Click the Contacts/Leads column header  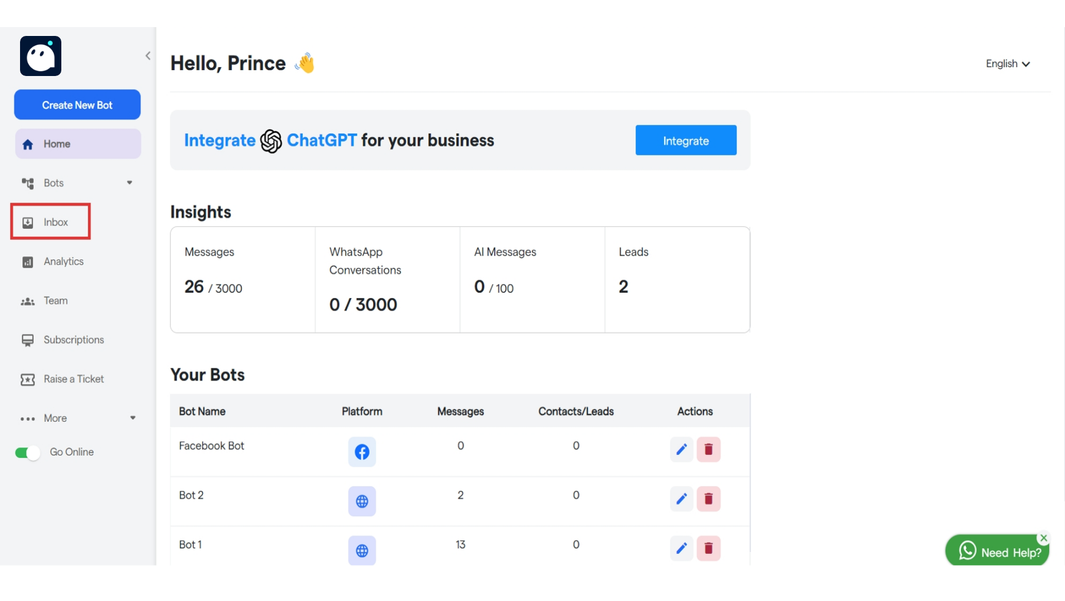(x=576, y=411)
